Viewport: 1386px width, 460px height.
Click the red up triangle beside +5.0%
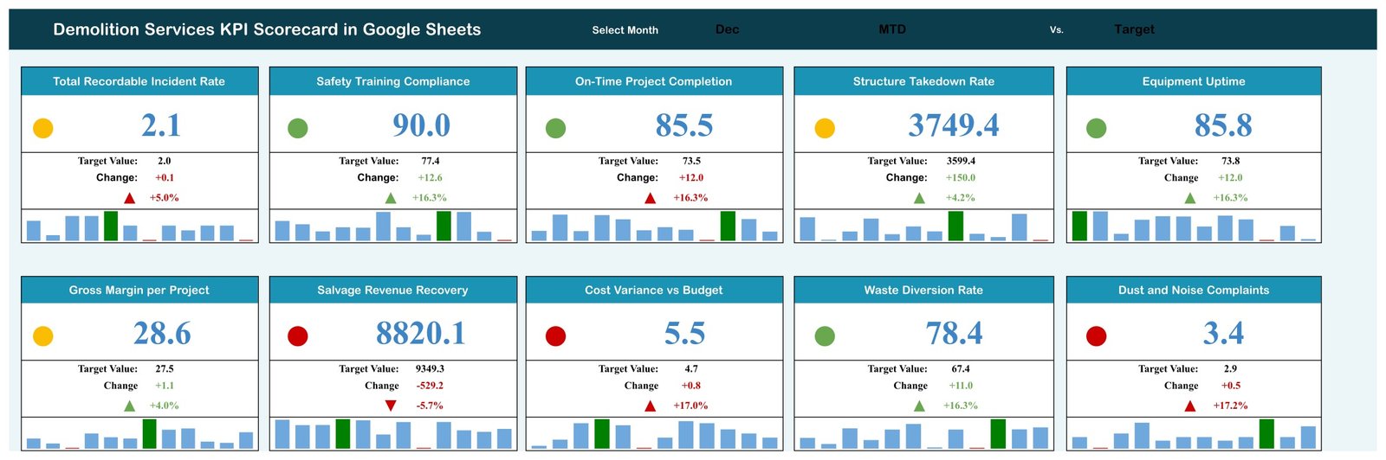click(130, 198)
